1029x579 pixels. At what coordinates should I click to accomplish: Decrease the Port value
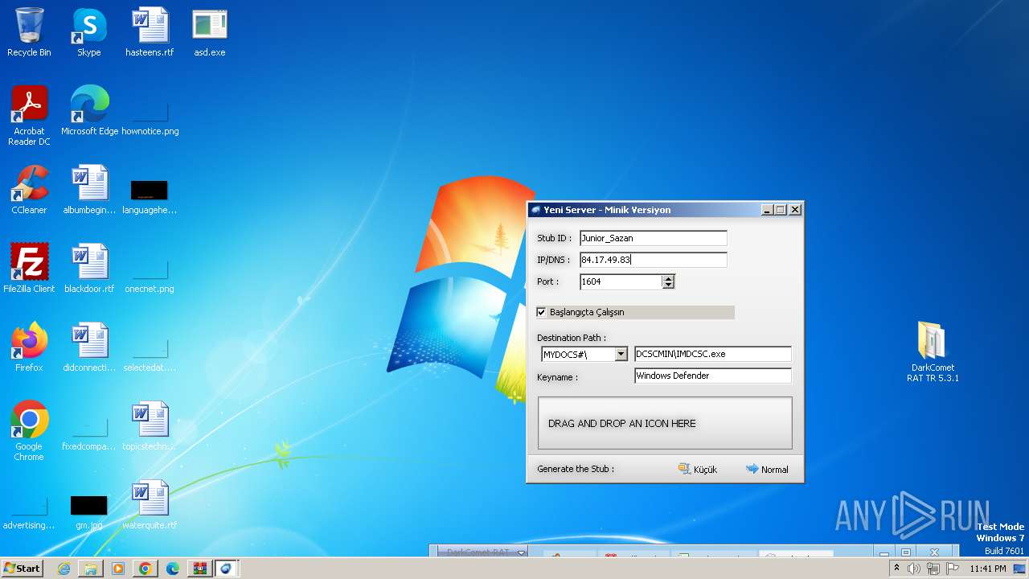click(x=668, y=285)
